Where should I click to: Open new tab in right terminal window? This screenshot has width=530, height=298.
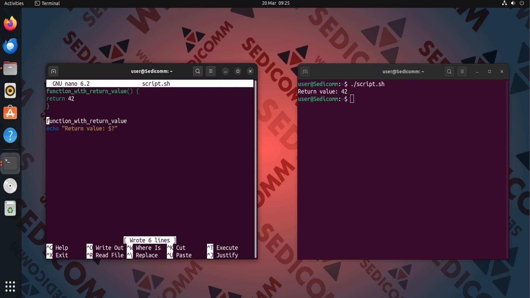(x=305, y=72)
